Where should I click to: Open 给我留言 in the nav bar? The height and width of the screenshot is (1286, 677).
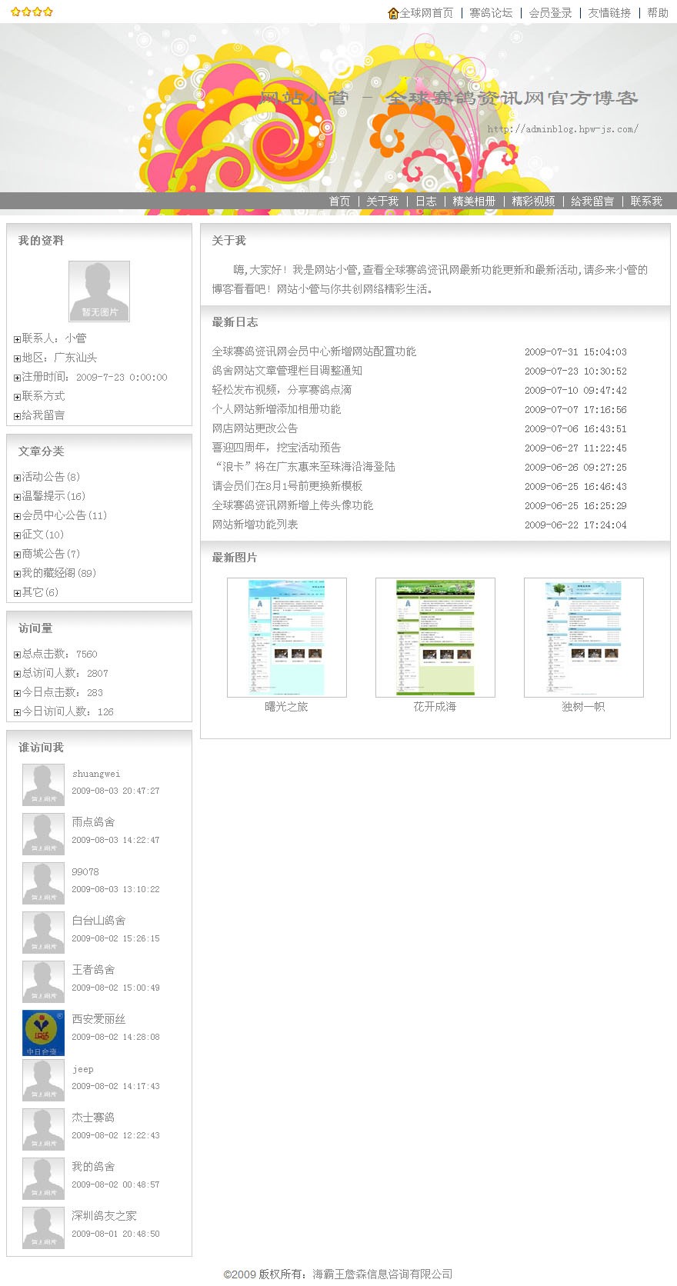tap(592, 202)
